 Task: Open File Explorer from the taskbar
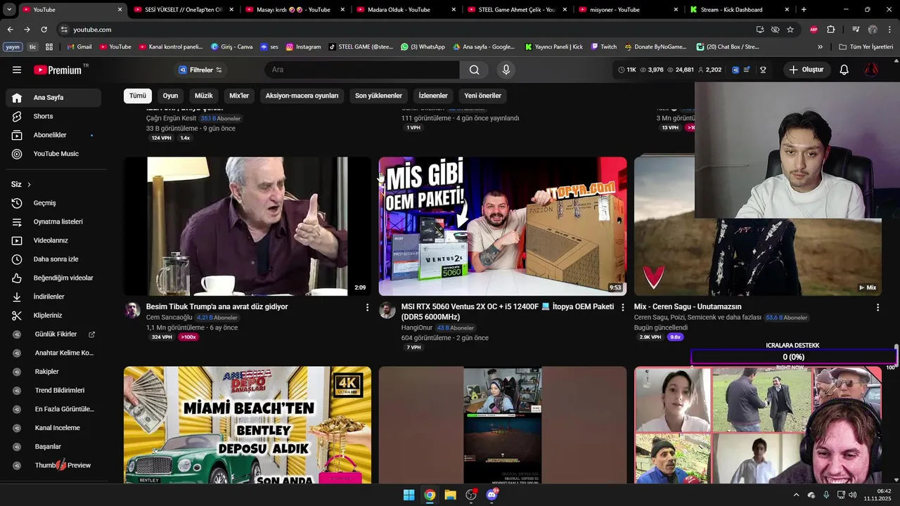(450, 495)
